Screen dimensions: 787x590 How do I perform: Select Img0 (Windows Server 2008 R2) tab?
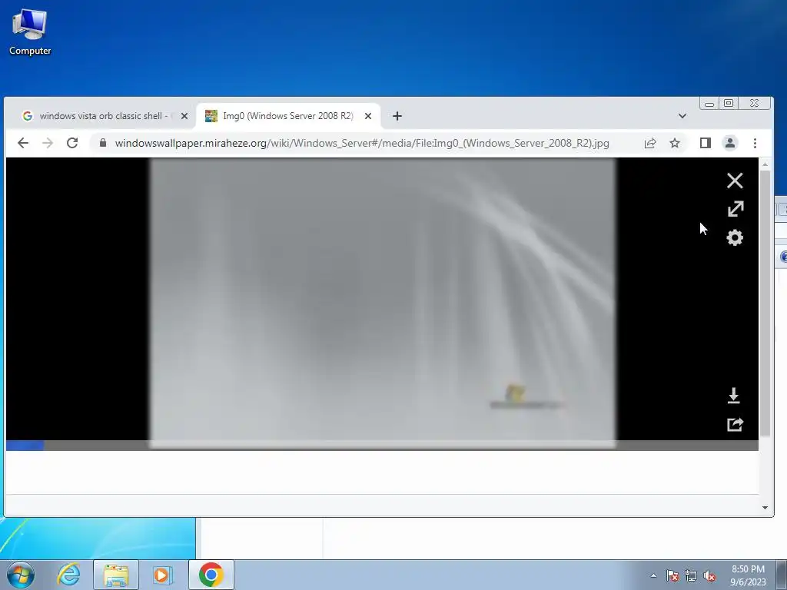(288, 116)
